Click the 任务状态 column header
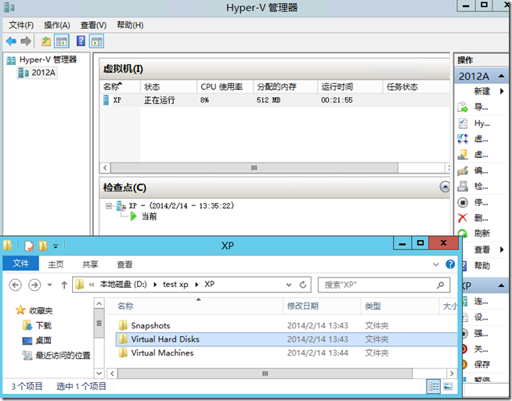 point(416,87)
